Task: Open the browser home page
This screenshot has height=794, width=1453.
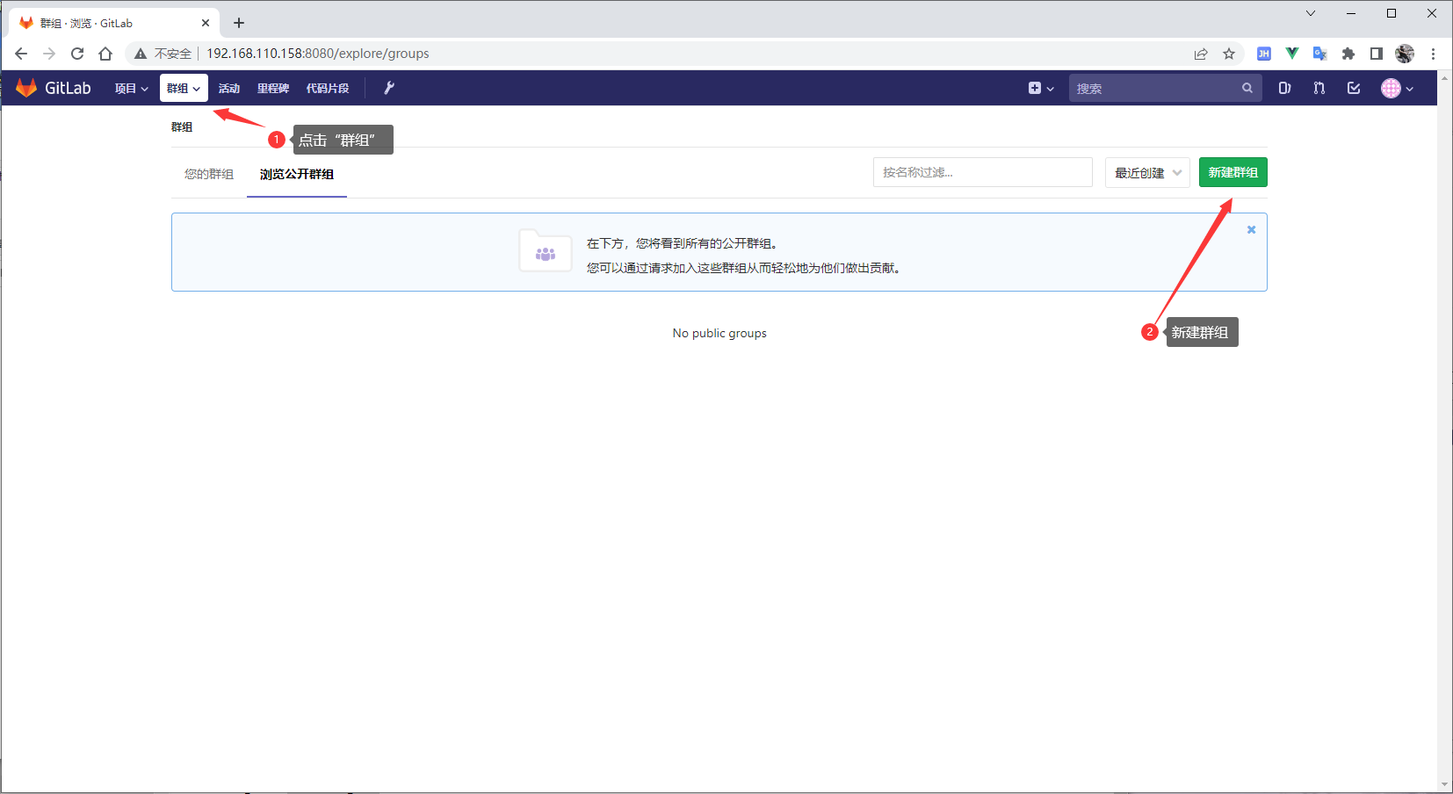Action: [105, 54]
